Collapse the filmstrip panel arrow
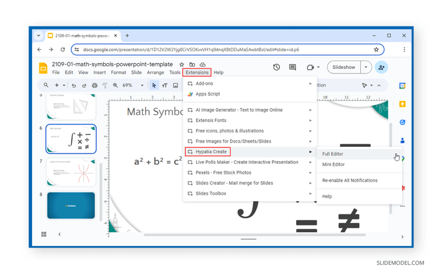Image resolution: width=442 pixels, height=274 pixels. 59,234
